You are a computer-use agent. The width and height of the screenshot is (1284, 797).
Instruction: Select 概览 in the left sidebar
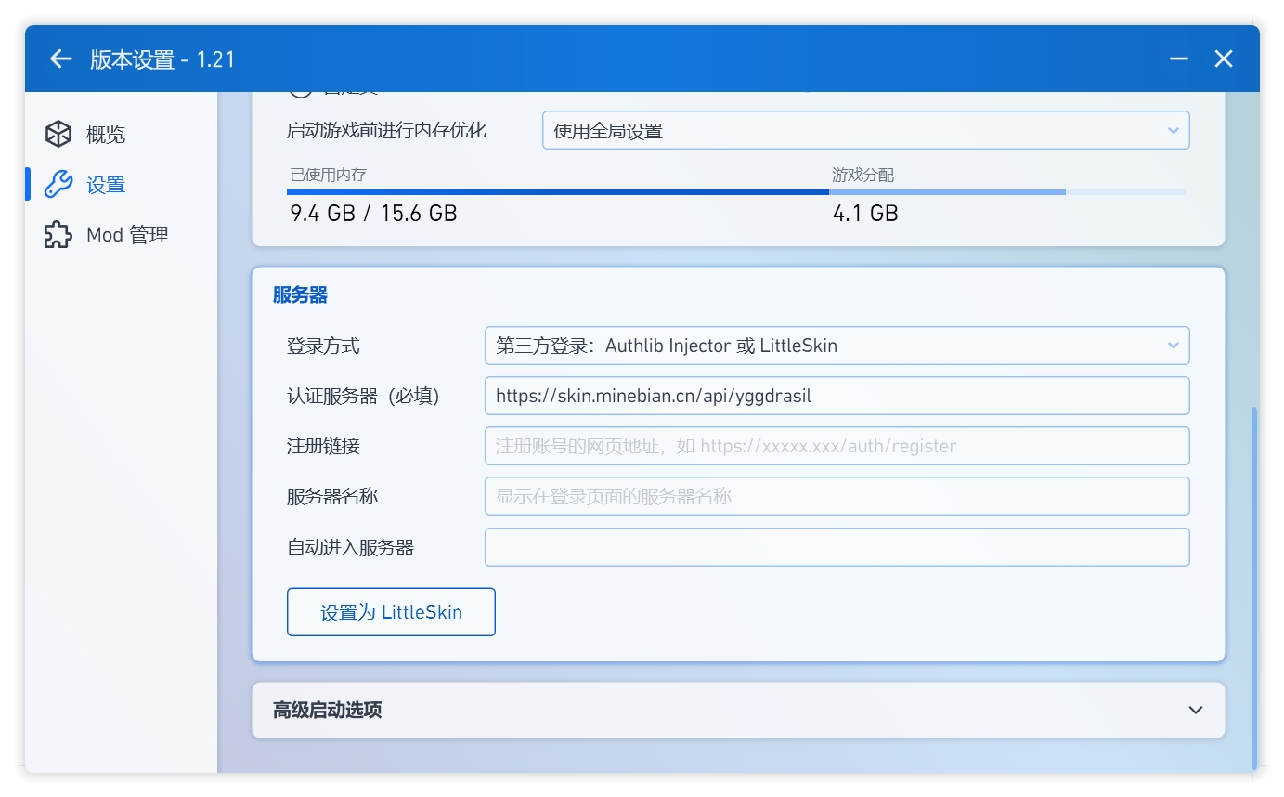(104, 134)
